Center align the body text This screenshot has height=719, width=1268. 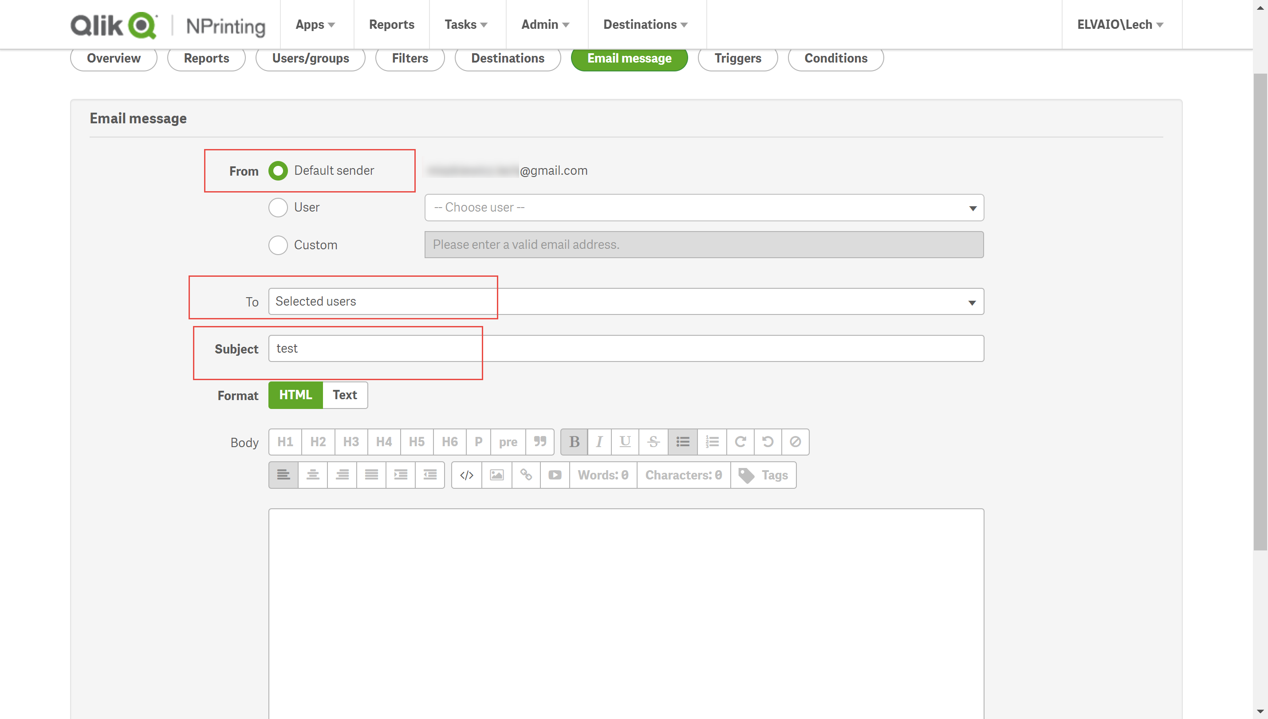[x=313, y=475]
